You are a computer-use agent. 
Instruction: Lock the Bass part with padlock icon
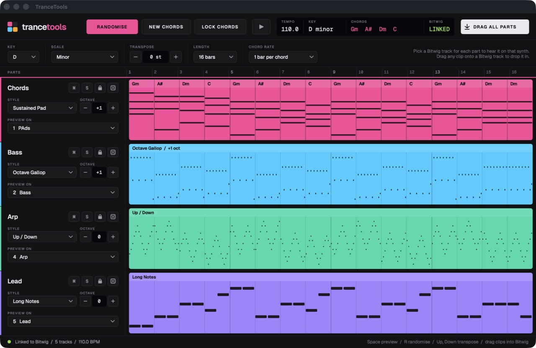[100, 152]
